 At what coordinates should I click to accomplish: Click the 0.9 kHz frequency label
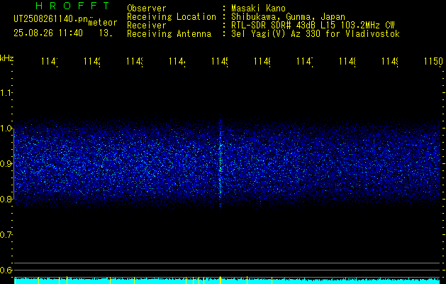tap(6, 163)
